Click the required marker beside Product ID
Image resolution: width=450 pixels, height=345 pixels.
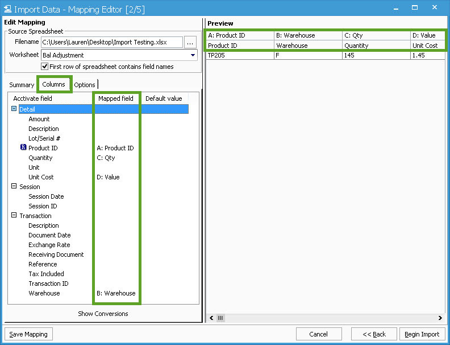tap(23, 148)
